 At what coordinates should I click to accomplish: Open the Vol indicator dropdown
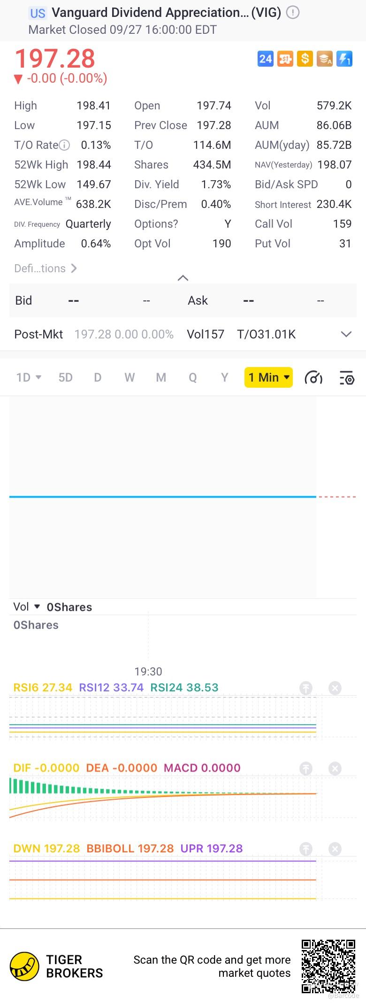coord(27,607)
